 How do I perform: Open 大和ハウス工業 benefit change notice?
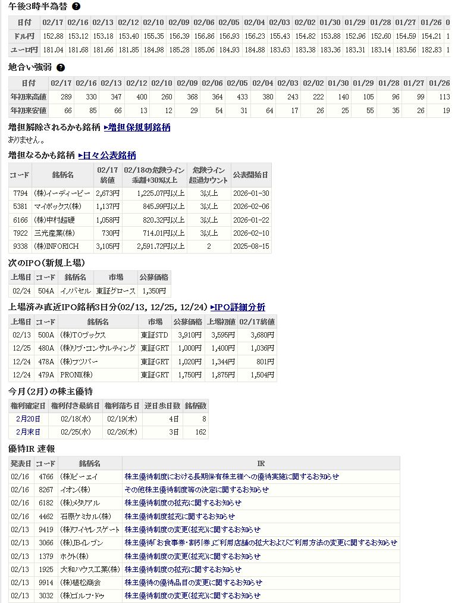(x=192, y=570)
